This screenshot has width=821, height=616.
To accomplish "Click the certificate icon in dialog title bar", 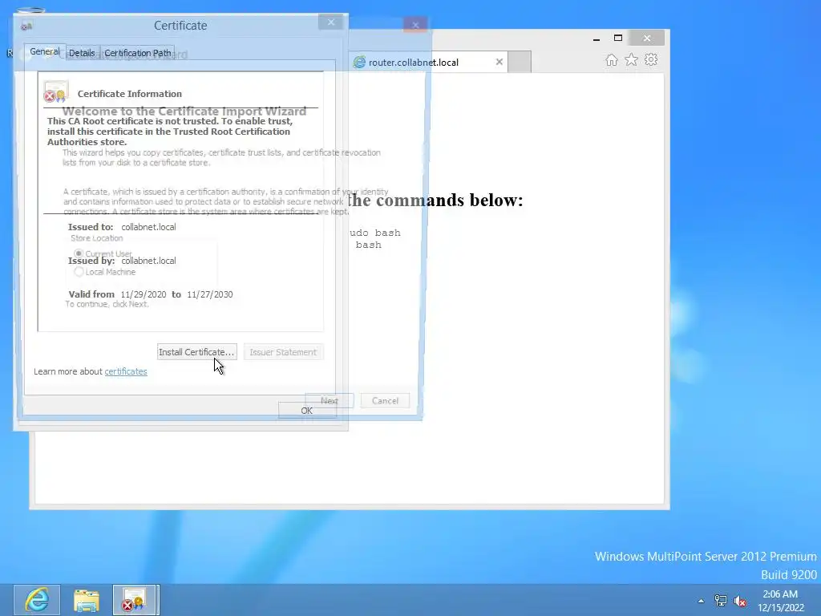I will click(x=26, y=26).
